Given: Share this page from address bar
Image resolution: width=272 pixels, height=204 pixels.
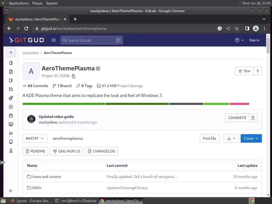Looking at the screenshot, I should [x=228, y=28].
